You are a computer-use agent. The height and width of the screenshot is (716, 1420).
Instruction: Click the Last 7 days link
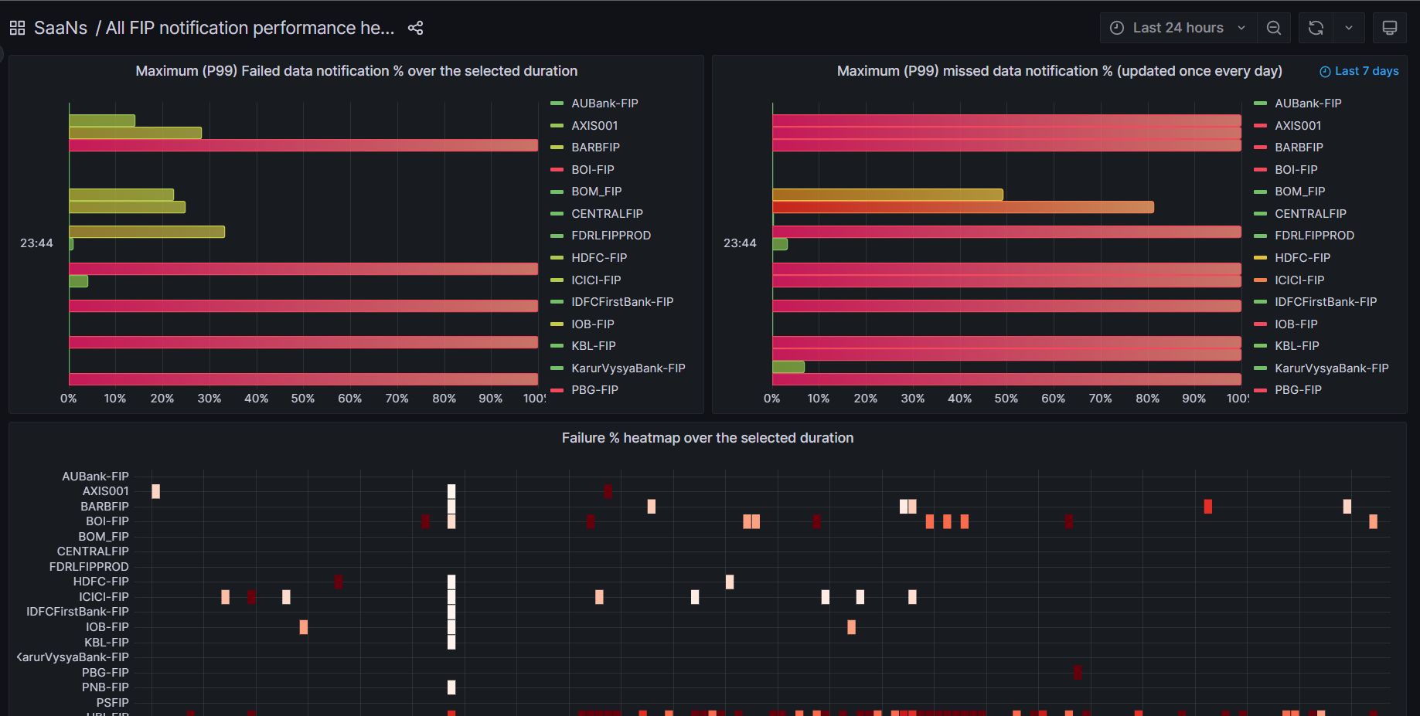coord(1367,70)
